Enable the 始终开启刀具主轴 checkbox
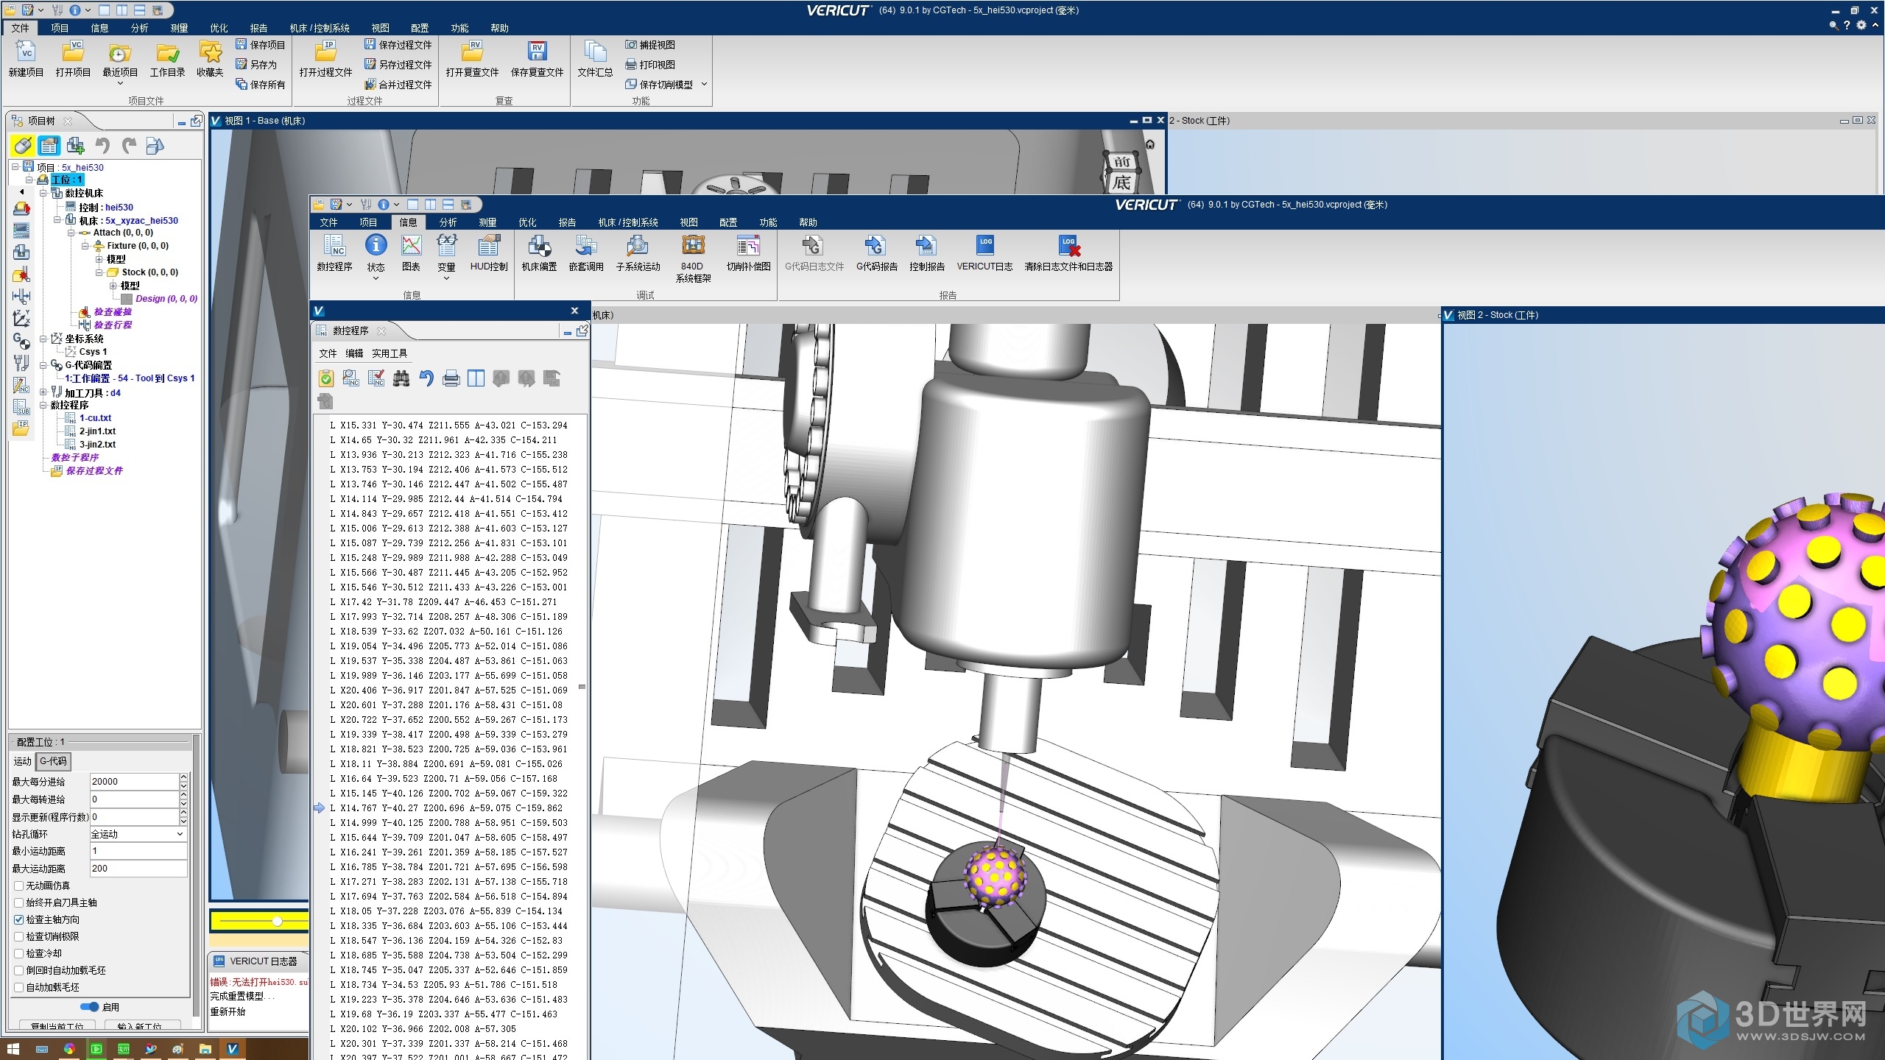Viewport: 1885px width, 1060px height. pyautogui.click(x=19, y=902)
